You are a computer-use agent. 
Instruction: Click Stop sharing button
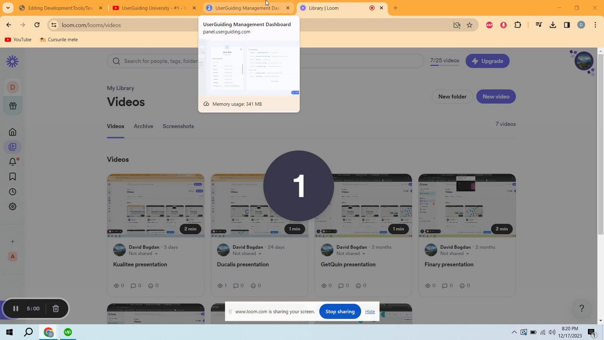click(340, 312)
